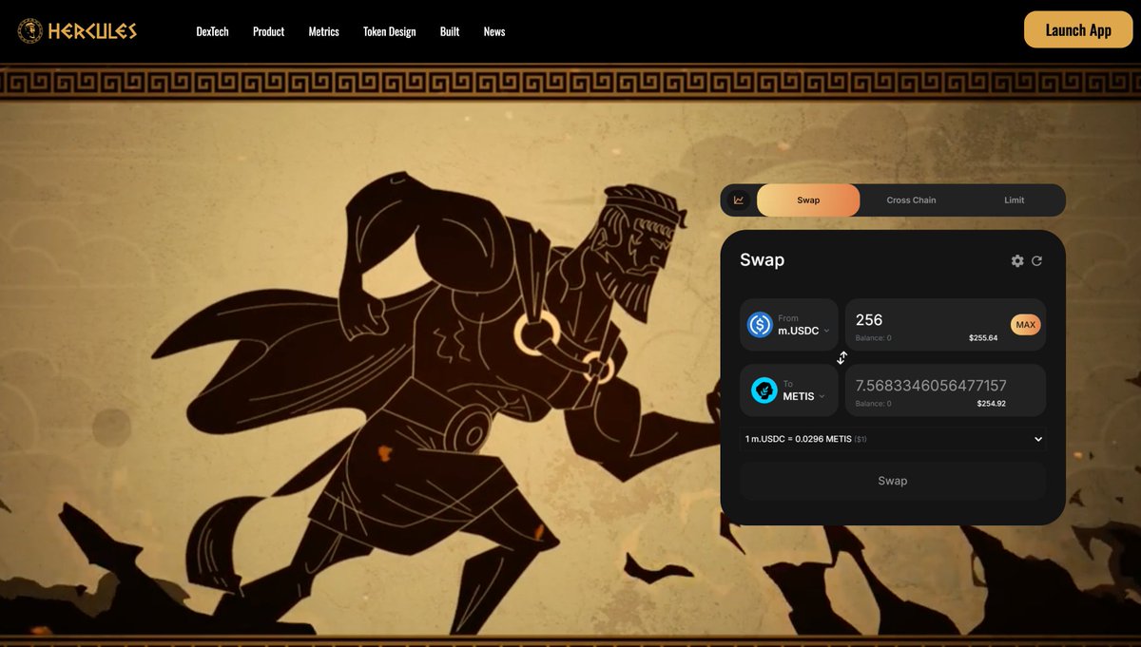The image size is (1141, 647).
Task: Open the News menu item
Action: (494, 31)
